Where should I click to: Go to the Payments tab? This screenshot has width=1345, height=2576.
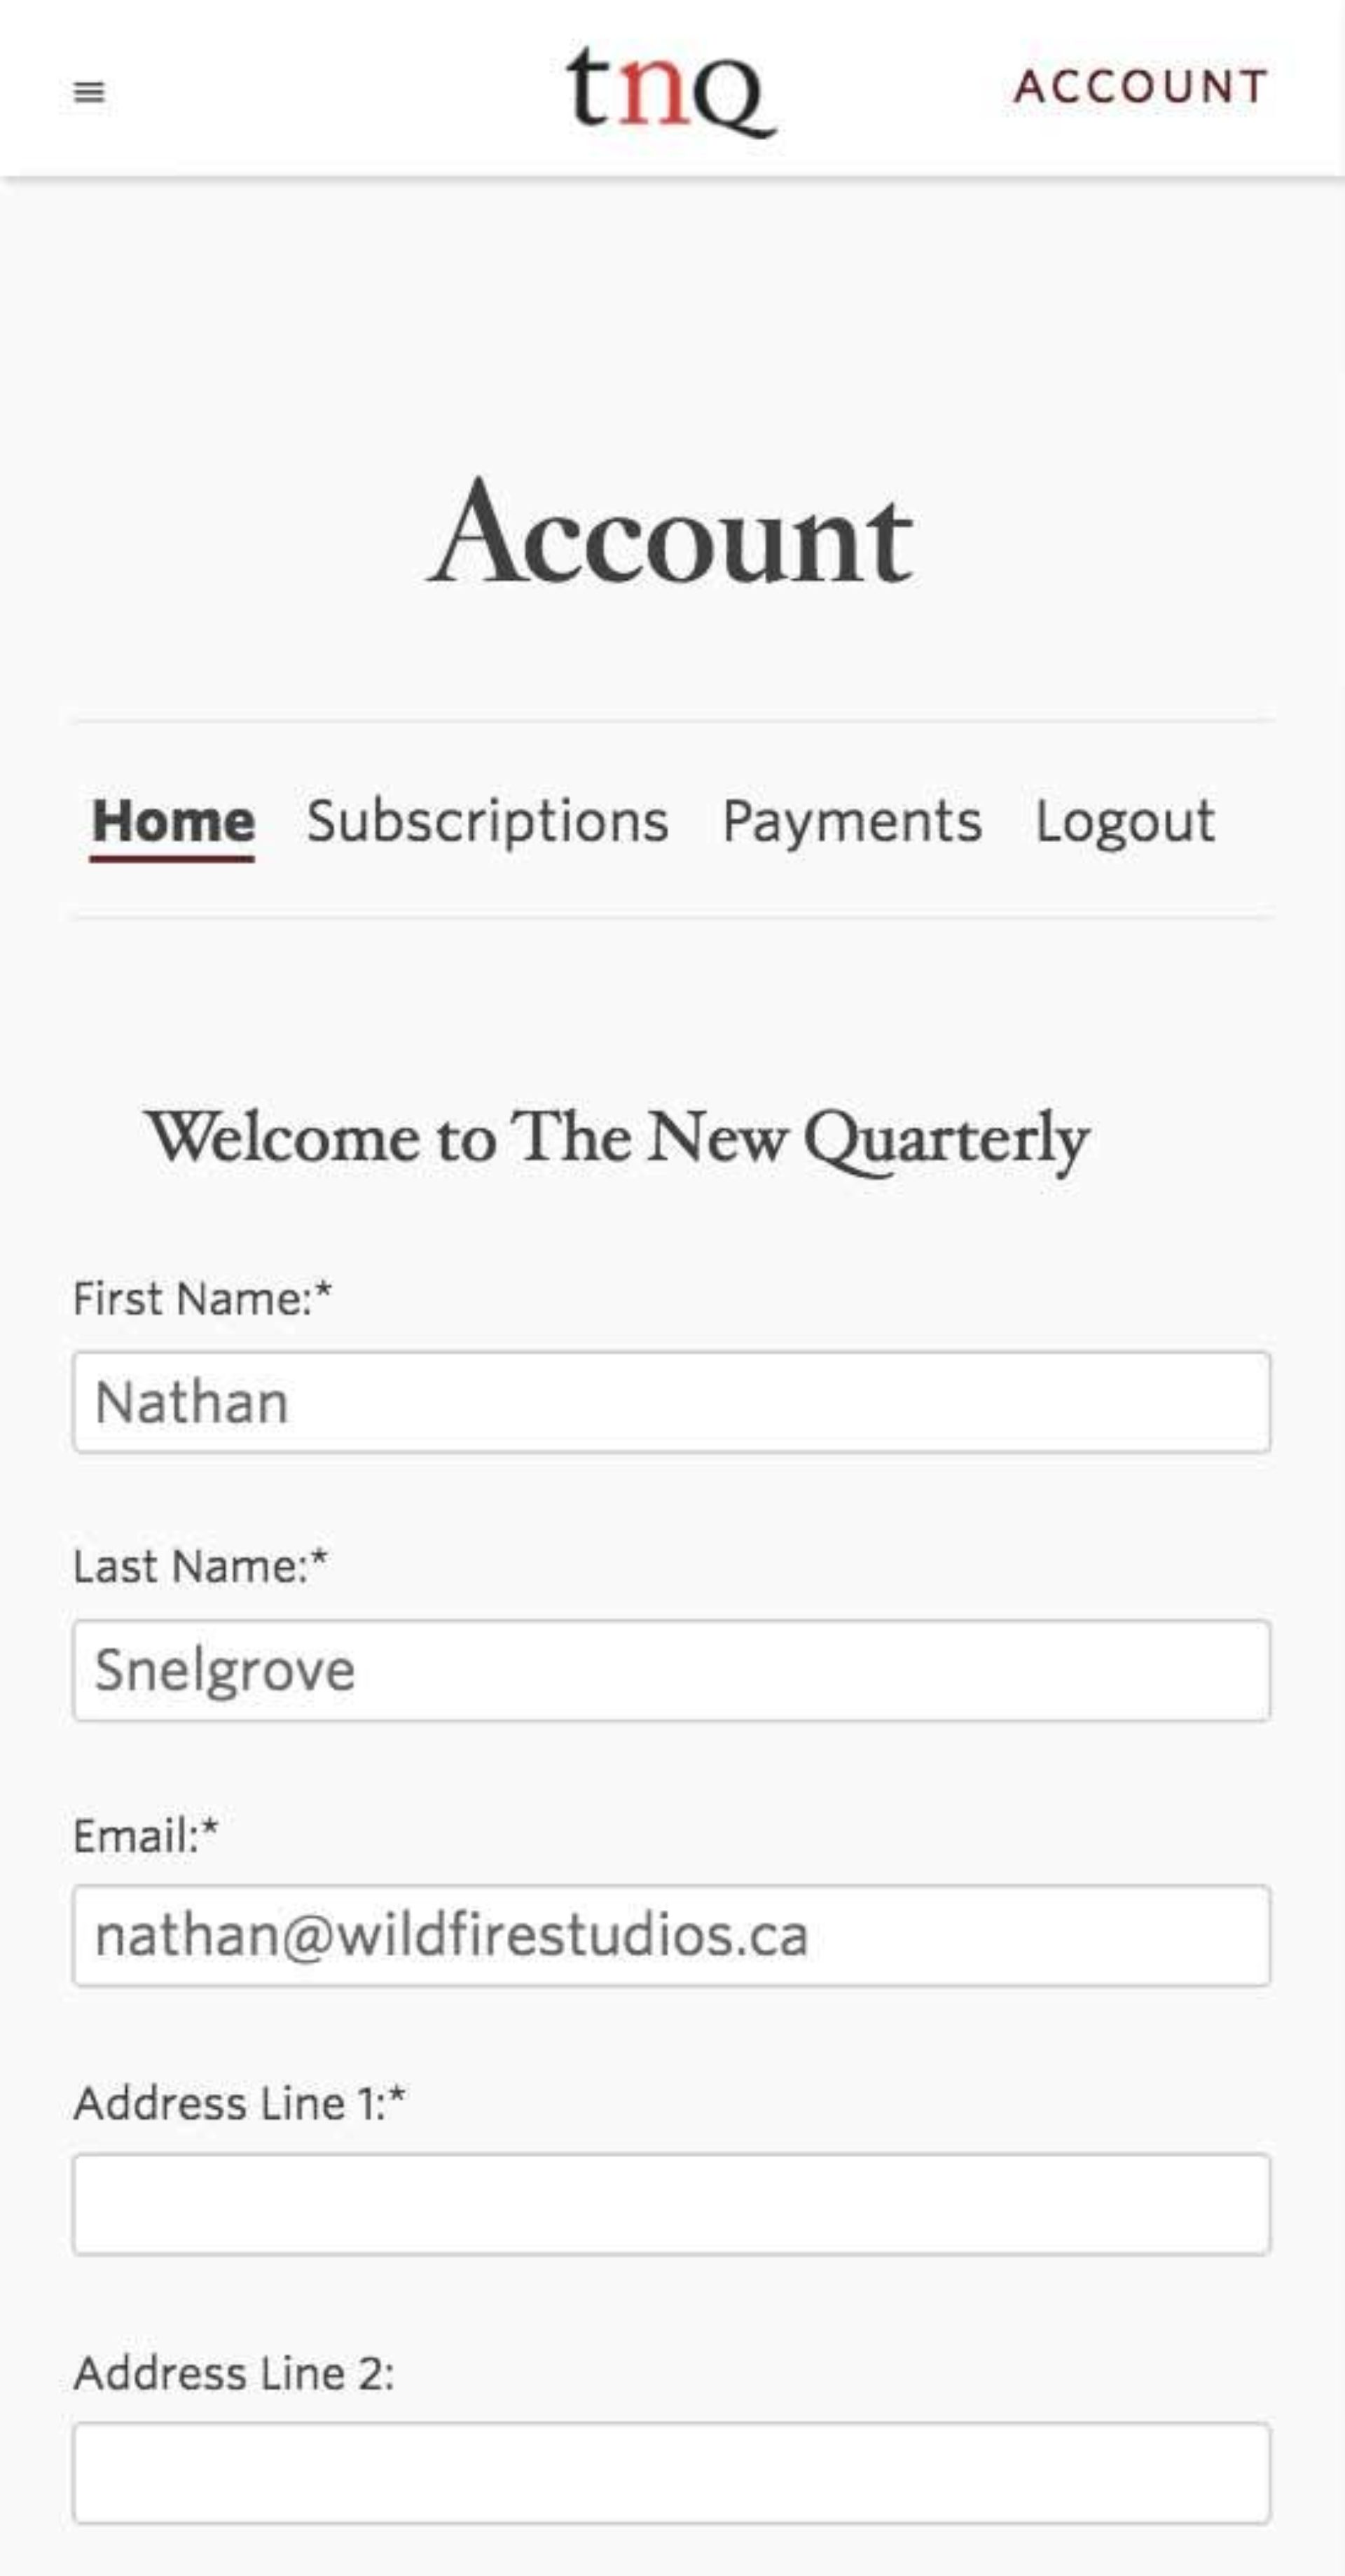point(852,822)
